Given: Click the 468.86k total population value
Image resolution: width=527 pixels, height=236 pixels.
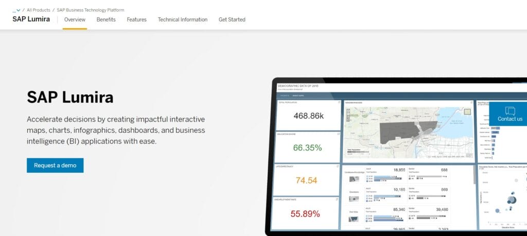Looking at the screenshot, I should (309, 116).
